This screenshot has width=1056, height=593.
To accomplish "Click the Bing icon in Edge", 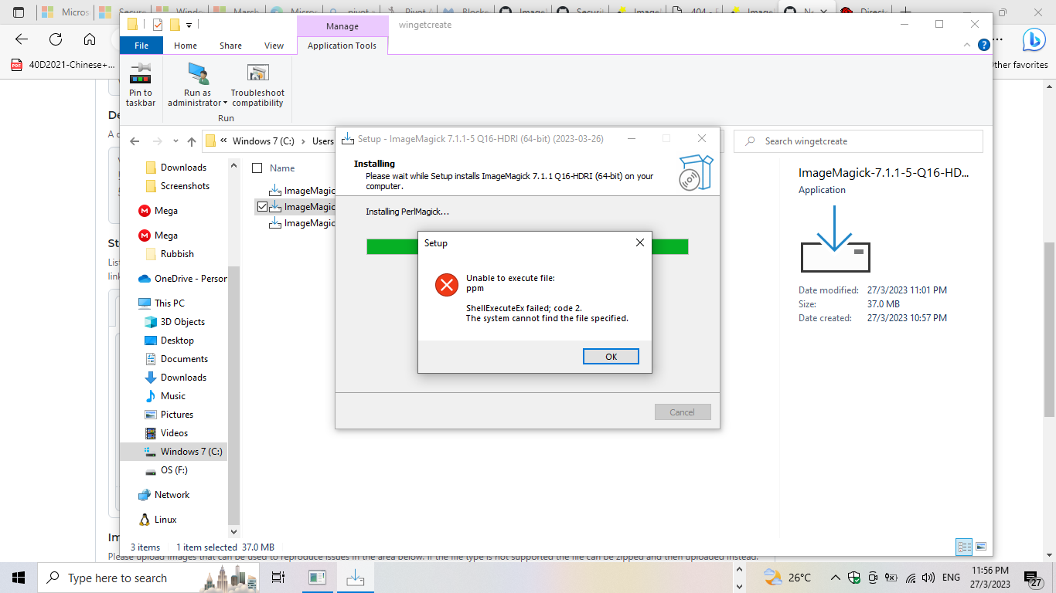I will [x=1034, y=40].
